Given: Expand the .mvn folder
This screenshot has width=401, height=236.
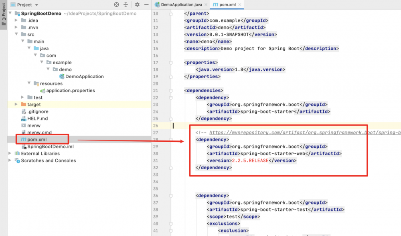Looking at the screenshot, I should (16, 27).
